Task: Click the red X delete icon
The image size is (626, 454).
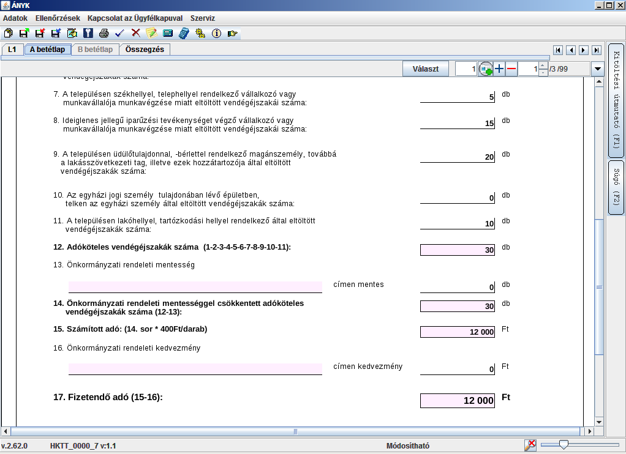Action: (136, 33)
